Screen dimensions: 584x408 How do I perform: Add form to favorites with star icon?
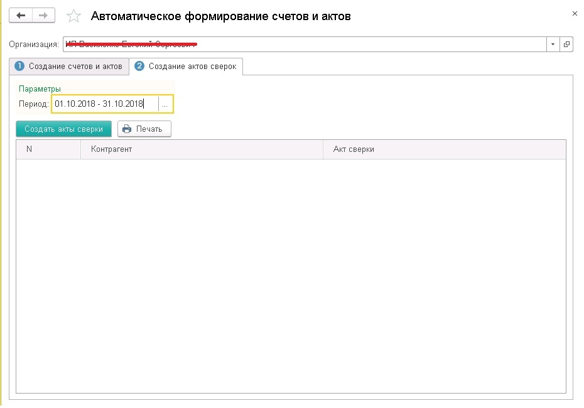point(73,16)
